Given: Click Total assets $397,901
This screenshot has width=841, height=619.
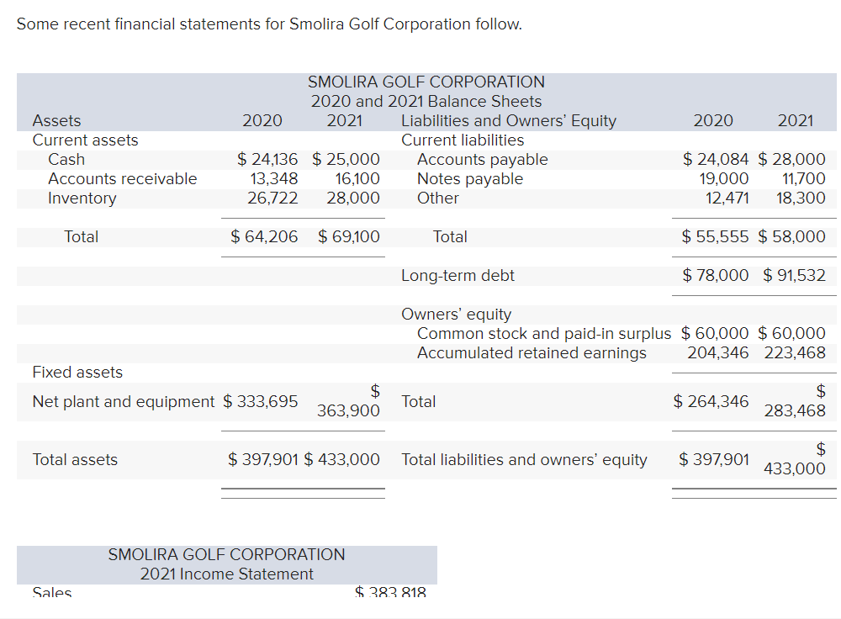Looking at the screenshot, I should (262, 459).
